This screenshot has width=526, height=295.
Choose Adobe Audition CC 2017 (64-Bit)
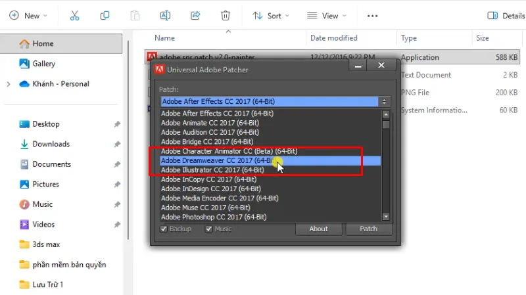tap(271, 132)
